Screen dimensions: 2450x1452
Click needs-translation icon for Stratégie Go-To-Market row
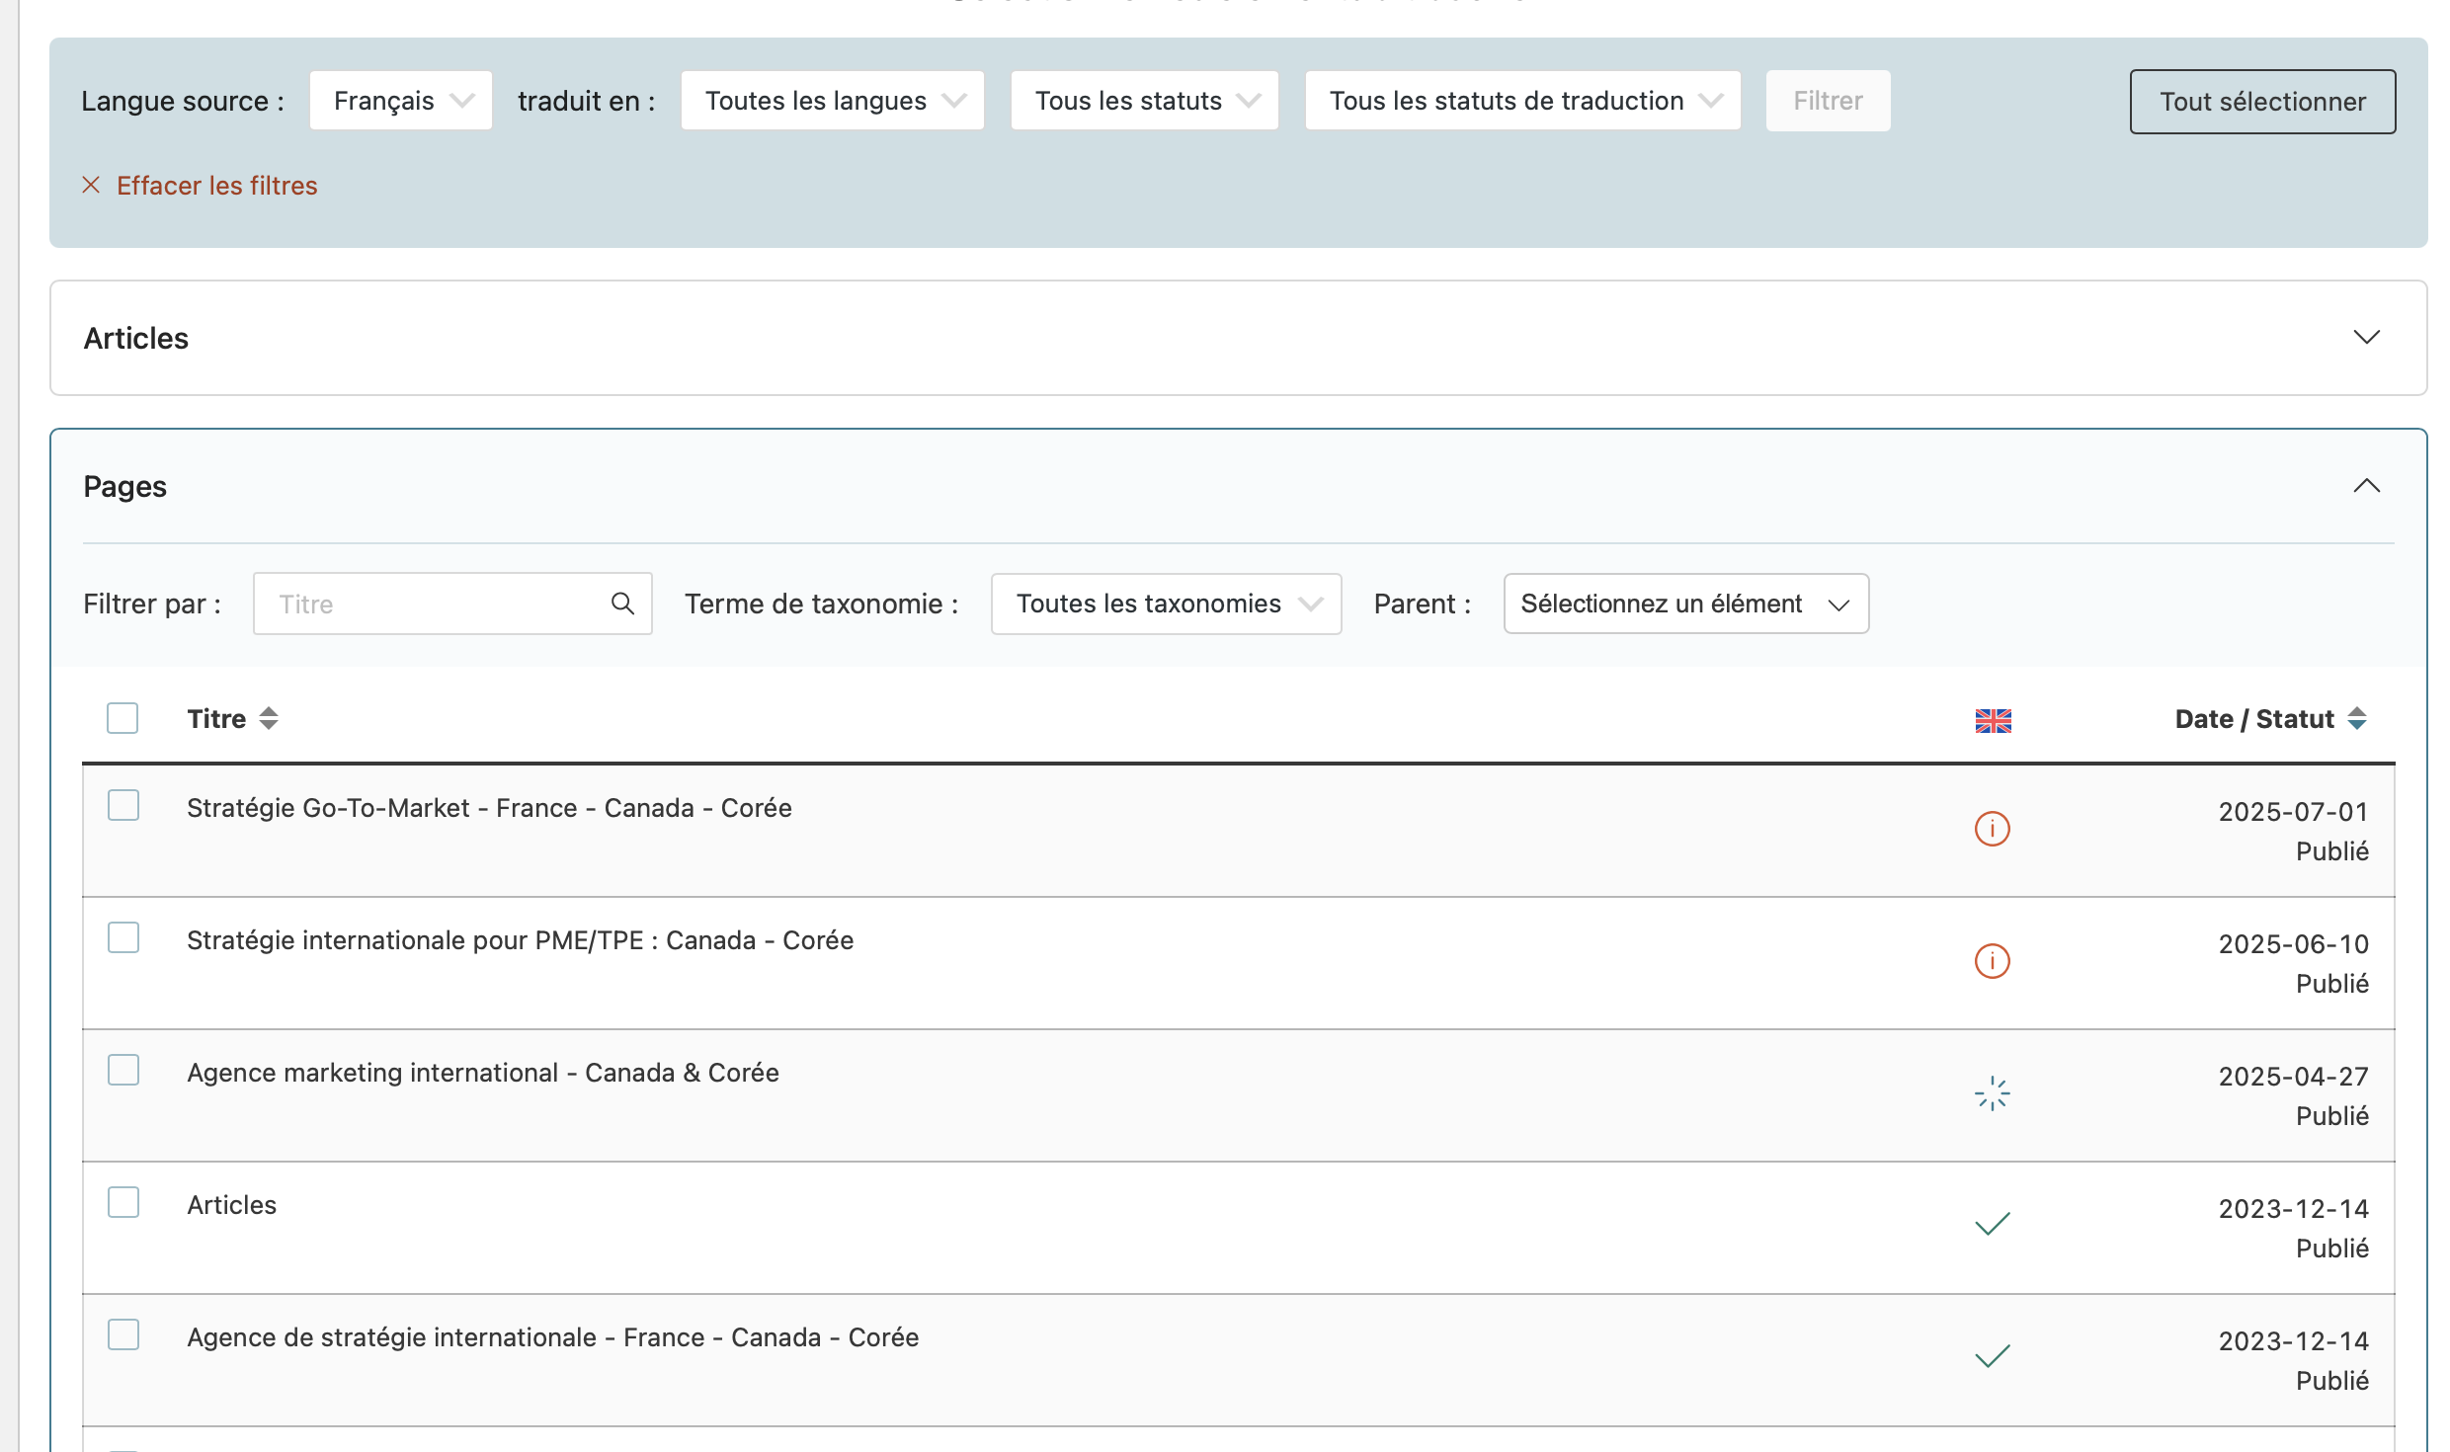(1992, 829)
